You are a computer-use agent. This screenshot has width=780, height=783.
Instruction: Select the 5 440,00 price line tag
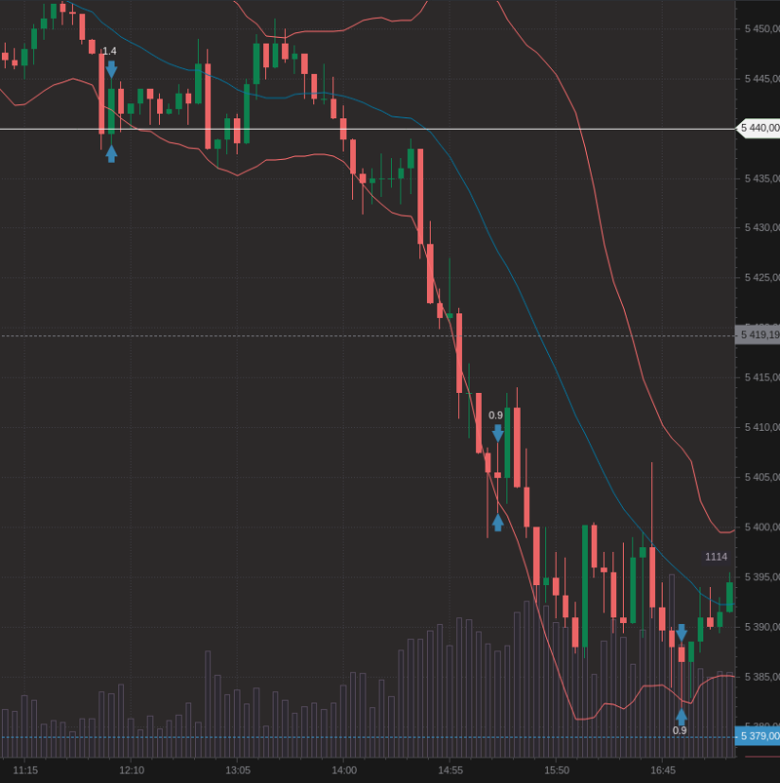(759, 128)
